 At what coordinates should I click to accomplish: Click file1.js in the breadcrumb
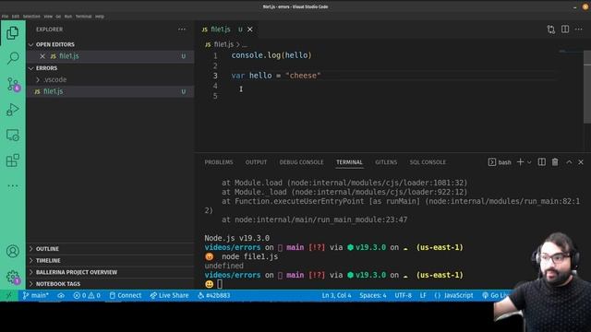click(223, 44)
